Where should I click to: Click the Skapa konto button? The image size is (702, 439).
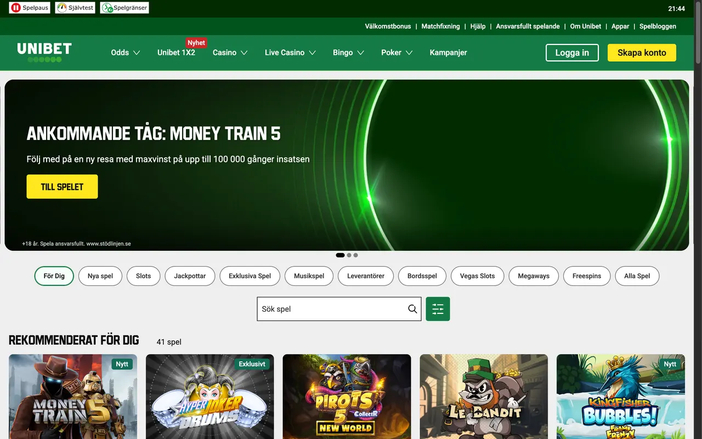[642, 53]
